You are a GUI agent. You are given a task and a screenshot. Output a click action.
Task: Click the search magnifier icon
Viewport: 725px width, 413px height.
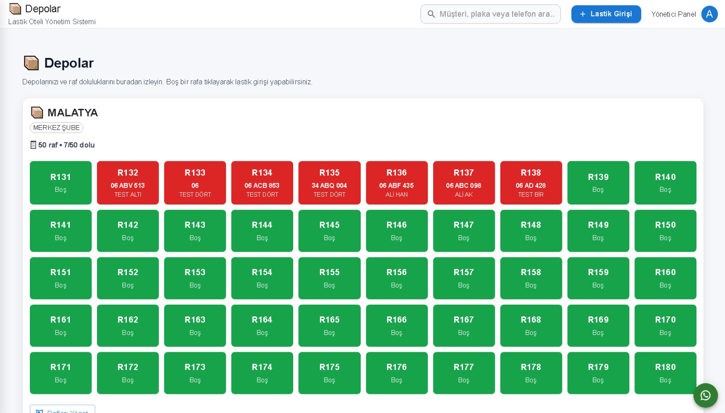coord(431,14)
